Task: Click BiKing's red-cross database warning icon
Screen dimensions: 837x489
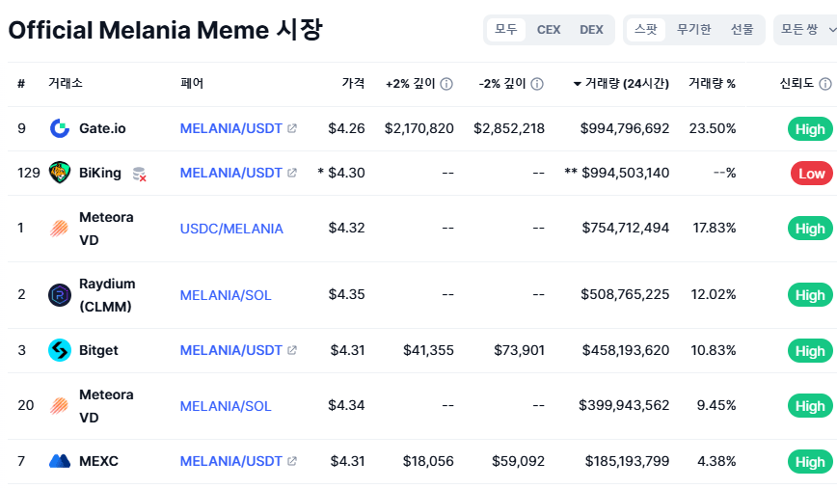Action: (x=139, y=174)
